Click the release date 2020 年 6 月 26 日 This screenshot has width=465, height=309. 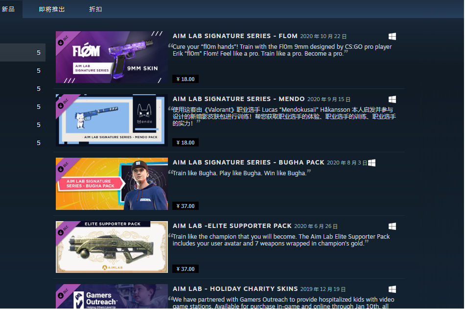pyautogui.click(x=316, y=226)
